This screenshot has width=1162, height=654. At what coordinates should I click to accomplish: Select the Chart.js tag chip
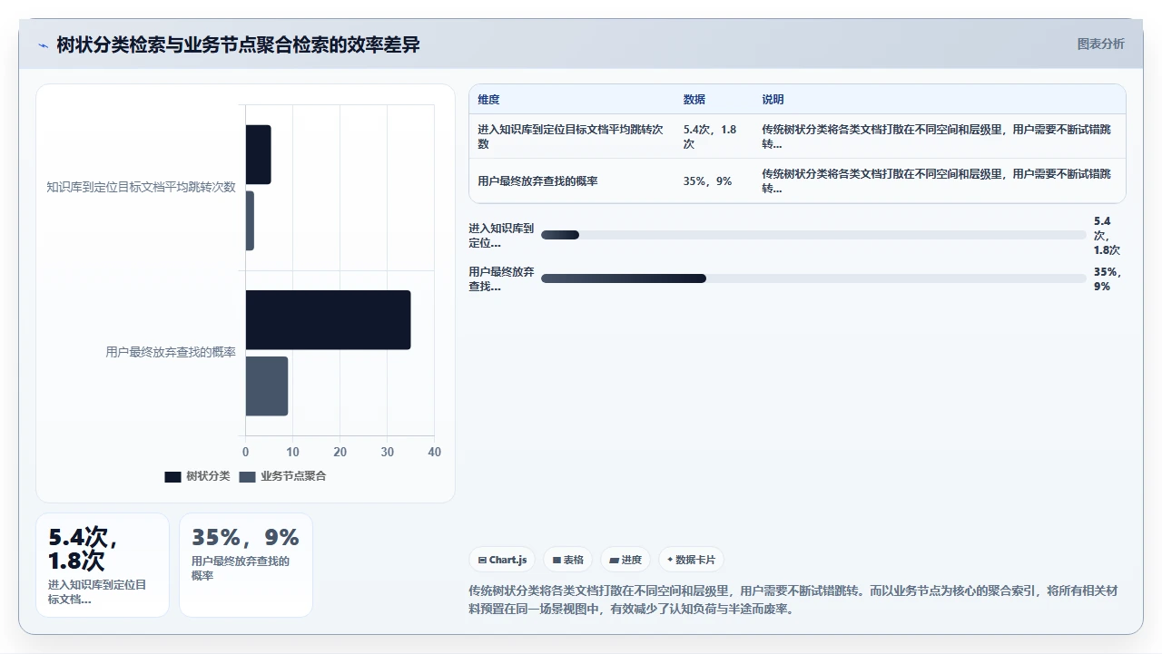pos(502,561)
